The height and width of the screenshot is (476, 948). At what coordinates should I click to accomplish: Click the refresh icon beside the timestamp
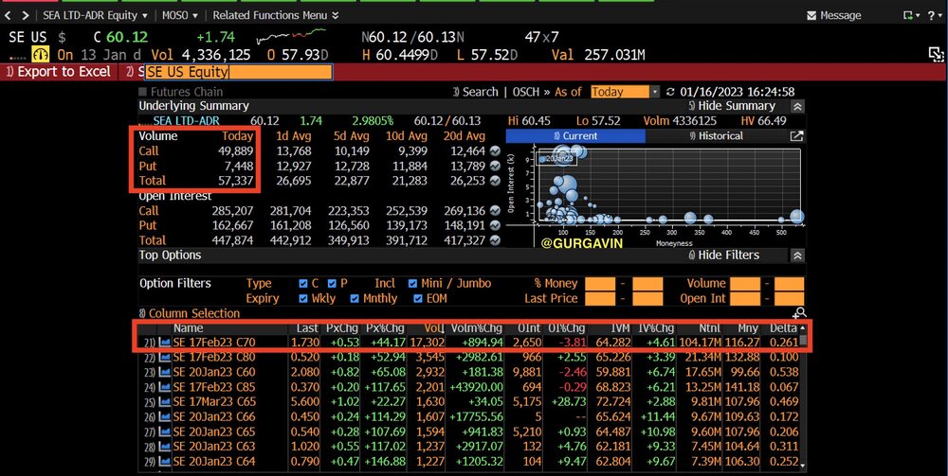[672, 92]
